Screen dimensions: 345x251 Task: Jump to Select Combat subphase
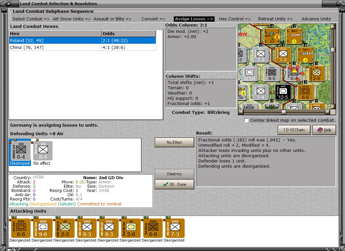click(x=31, y=19)
